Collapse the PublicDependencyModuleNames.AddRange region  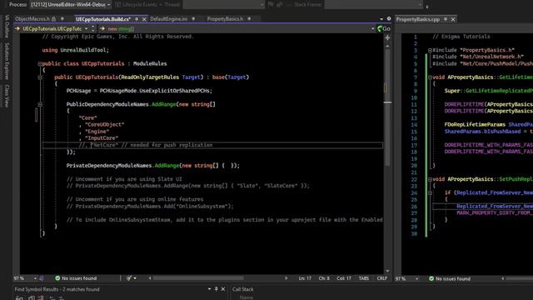pyautogui.click(x=40, y=104)
